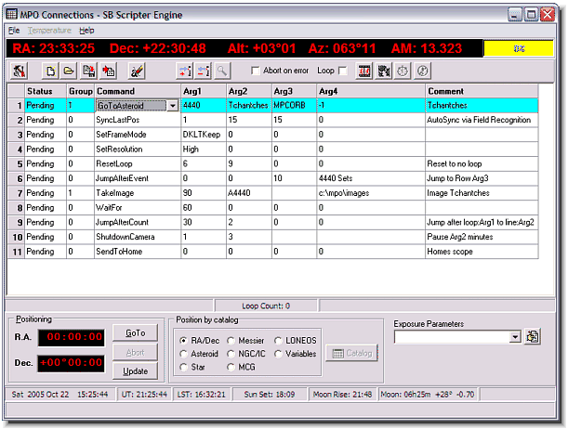Select the JumpAfterCount command cell
The height and width of the screenshot is (429, 568).
point(138,222)
